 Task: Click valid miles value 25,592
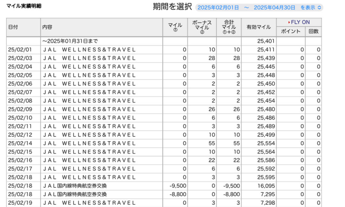(x=266, y=169)
